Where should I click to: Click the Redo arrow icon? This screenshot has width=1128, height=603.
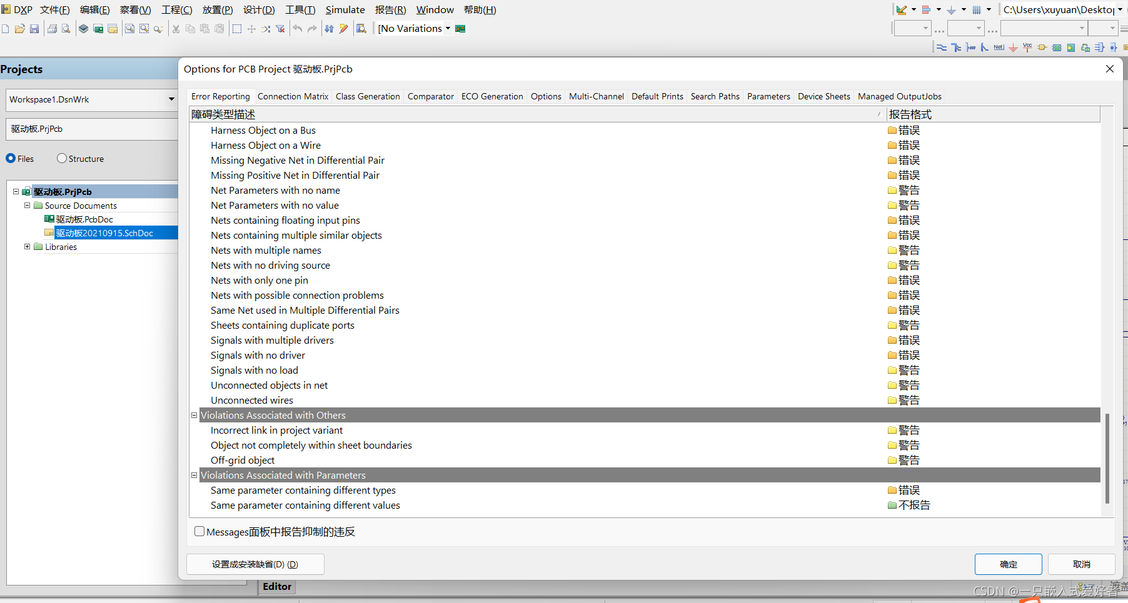[x=312, y=29]
